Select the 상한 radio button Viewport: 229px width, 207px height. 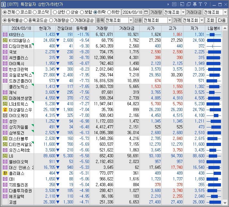[x=59, y=12]
